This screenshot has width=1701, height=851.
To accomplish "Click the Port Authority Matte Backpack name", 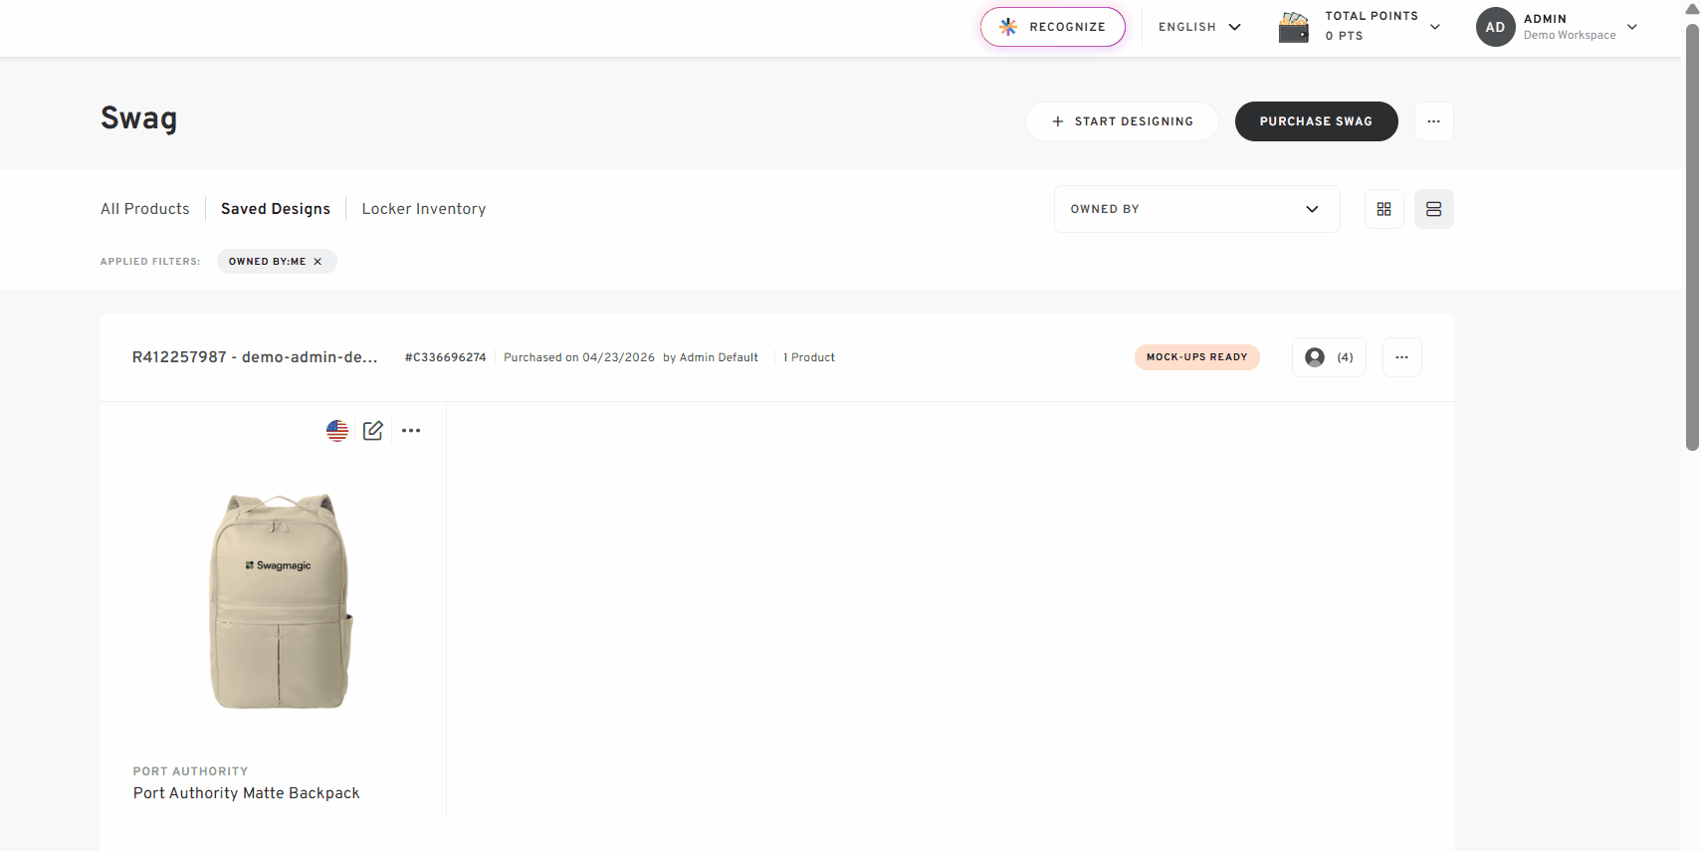I will pos(247,793).
